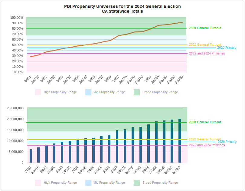Click the 2022 General Turnout label on the line chart
Viewport: 245px width, 191px height.
pos(205,44)
